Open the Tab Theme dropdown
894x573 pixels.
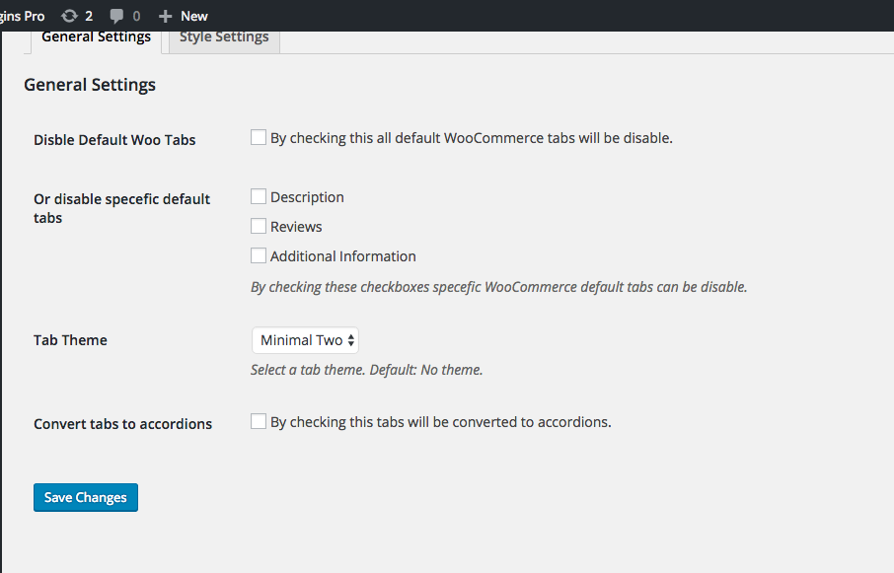[305, 340]
